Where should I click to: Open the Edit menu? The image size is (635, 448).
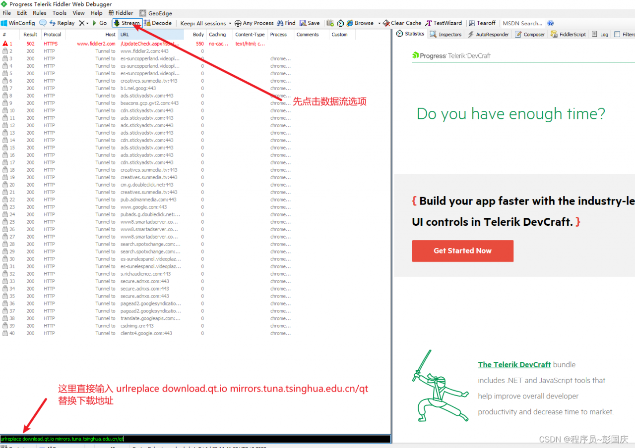coord(22,13)
